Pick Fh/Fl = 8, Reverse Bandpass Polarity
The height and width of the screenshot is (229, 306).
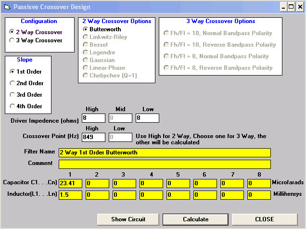(218, 68)
